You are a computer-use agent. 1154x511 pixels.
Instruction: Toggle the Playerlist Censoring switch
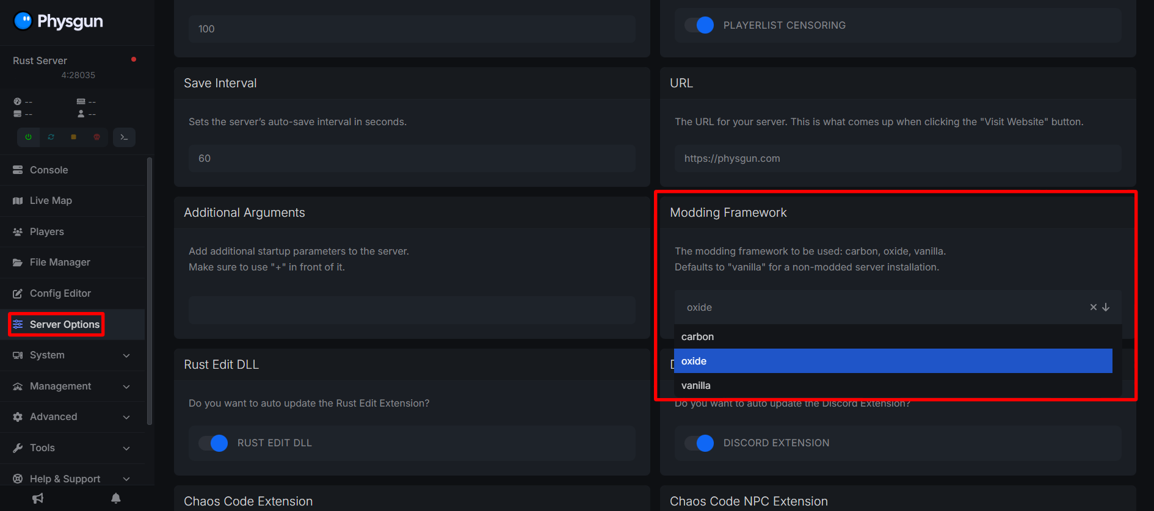pyautogui.click(x=699, y=25)
